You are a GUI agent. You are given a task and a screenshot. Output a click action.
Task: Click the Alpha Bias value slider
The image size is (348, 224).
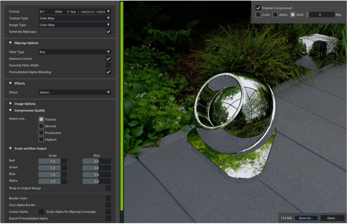97,181
